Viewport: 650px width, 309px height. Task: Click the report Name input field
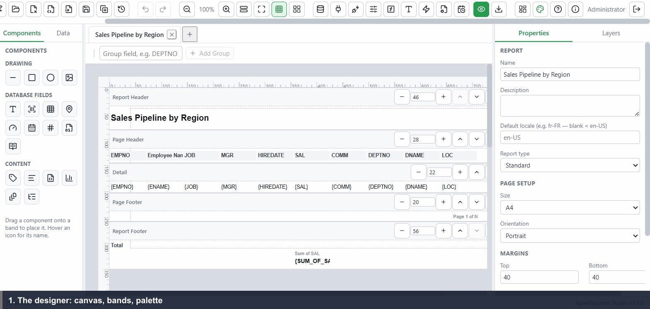point(570,74)
